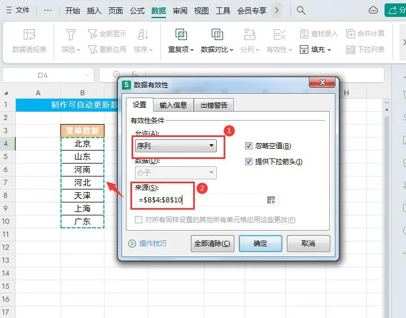Click the 来源 source input field

[x=200, y=200]
